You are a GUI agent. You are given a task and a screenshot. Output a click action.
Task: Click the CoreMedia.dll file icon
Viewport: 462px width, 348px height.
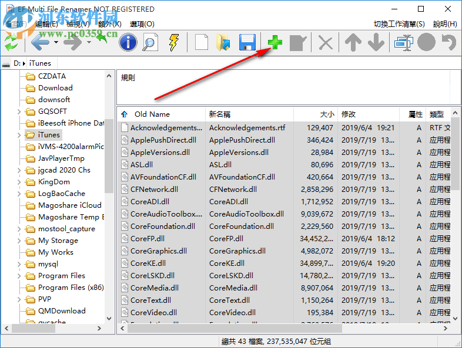click(x=125, y=288)
